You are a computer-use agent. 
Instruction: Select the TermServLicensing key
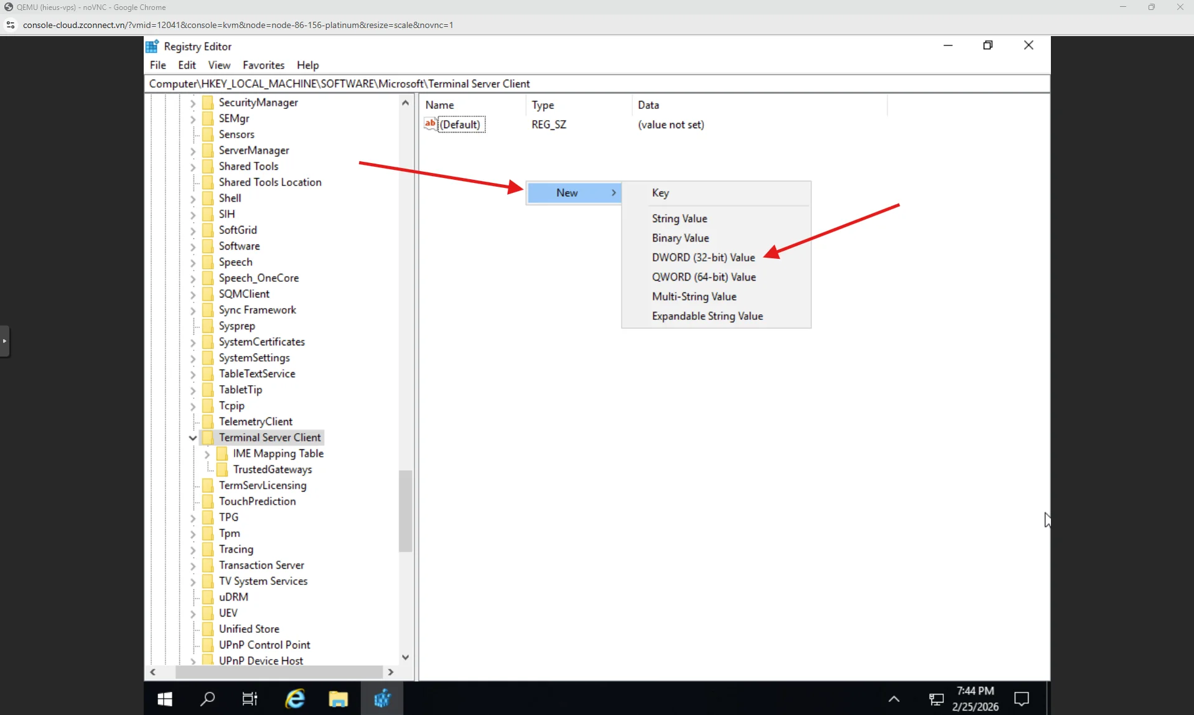(263, 485)
